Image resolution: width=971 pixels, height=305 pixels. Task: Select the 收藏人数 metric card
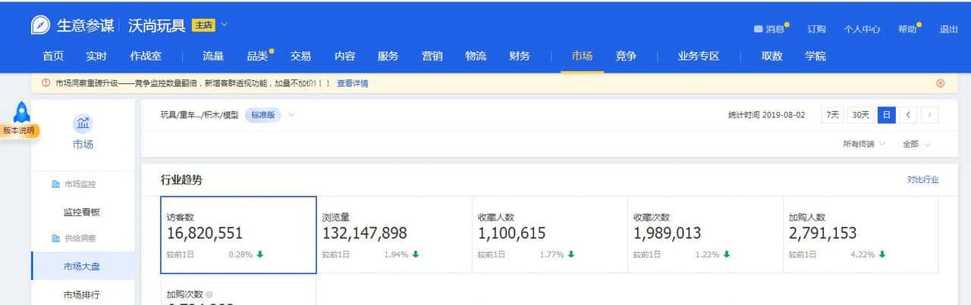point(549,235)
